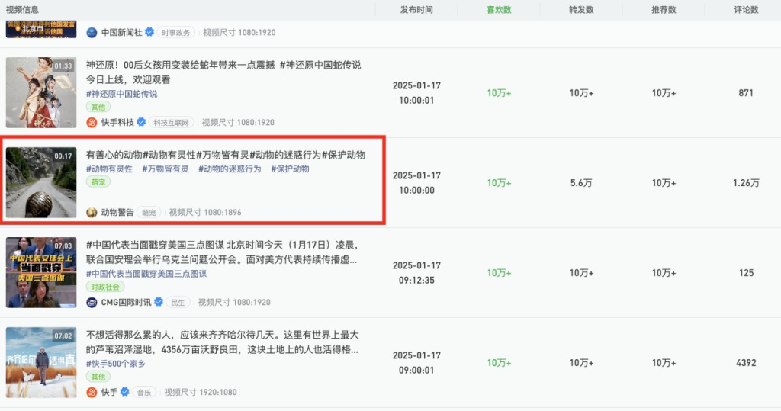Sort by the 喜欢数 column header
The image size is (781, 411).
[x=499, y=9]
